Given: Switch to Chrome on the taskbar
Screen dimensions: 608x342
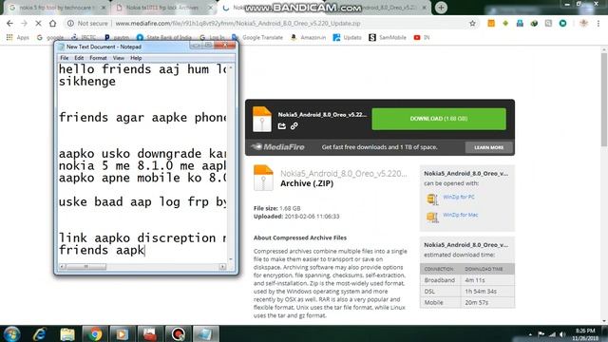Looking at the screenshot, I should pos(95,333).
